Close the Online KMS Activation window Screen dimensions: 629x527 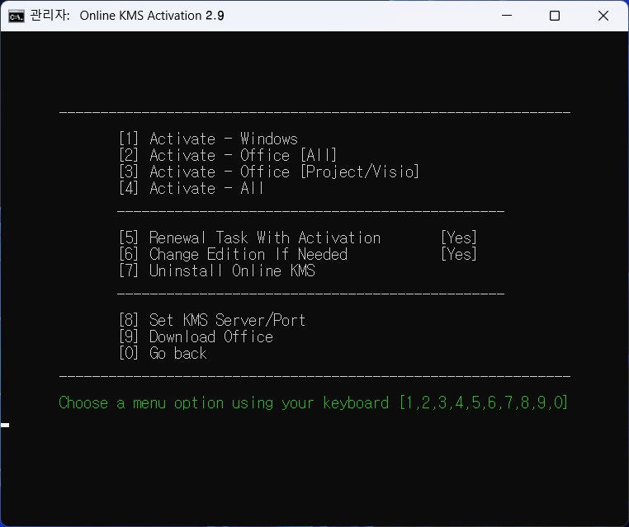tap(603, 16)
